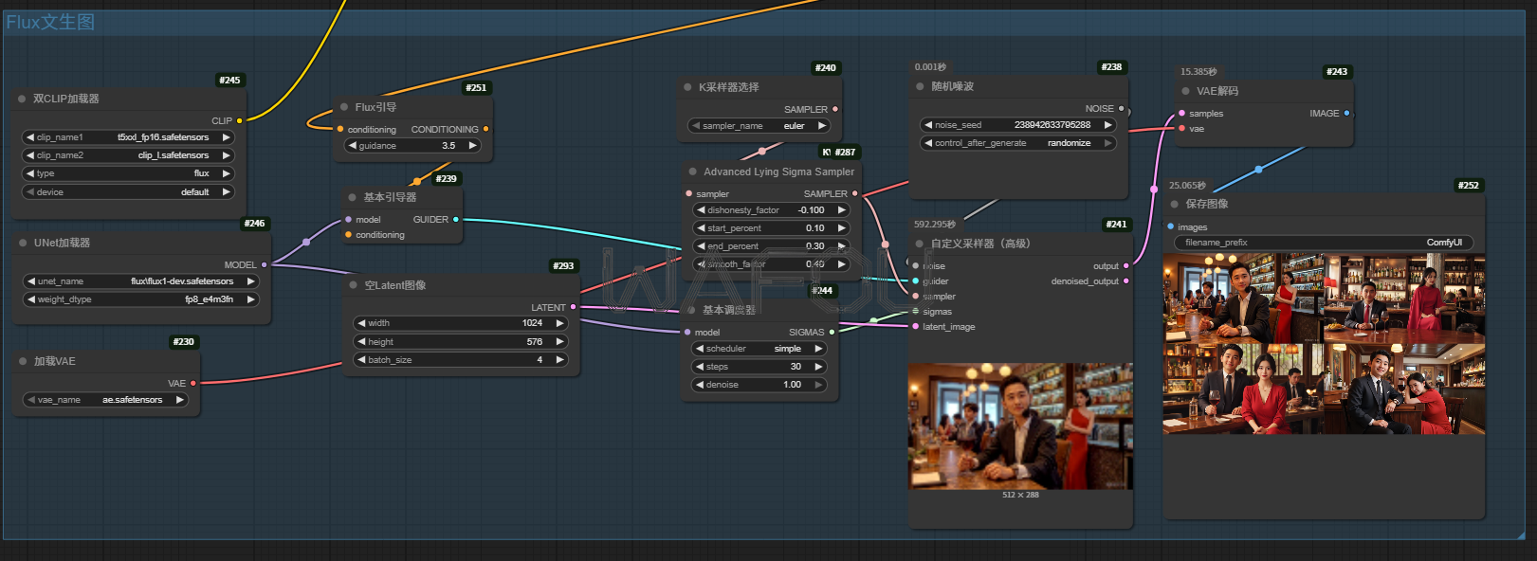
Task: Open the 512 x 288 preview image in sampler
Action: tap(1020, 426)
